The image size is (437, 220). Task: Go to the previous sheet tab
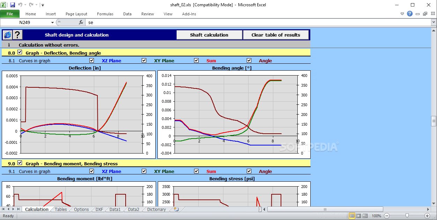point(9,209)
